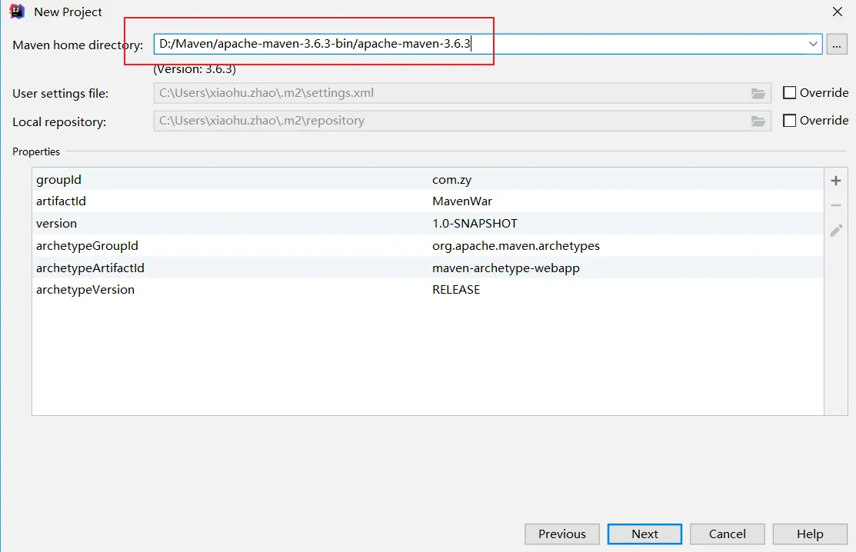
Task: Open Help for this dialog
Action: [x=810, y=534]
